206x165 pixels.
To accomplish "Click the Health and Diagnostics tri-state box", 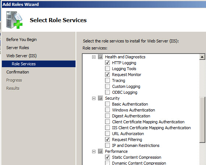I will click(x=100, y=57).
